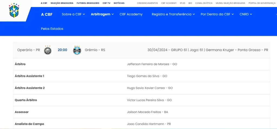Open the Canal de Ética link
The height and width of the screenshot is (129, 277).
204,3
